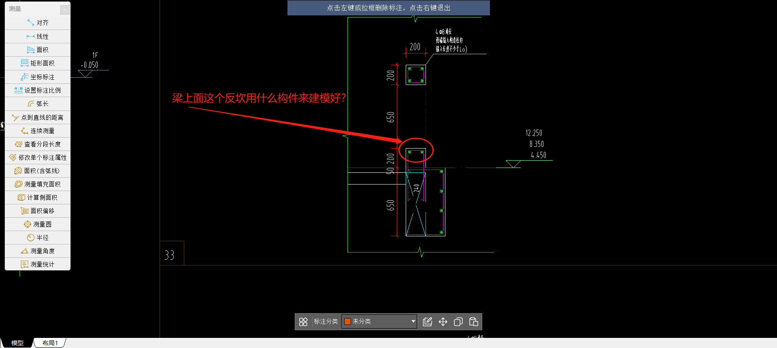Image resolution: width=777 pixels, height=348 pixels.
Task: Open 查看分段长度 segment length viewer
Action: (38, 144)
